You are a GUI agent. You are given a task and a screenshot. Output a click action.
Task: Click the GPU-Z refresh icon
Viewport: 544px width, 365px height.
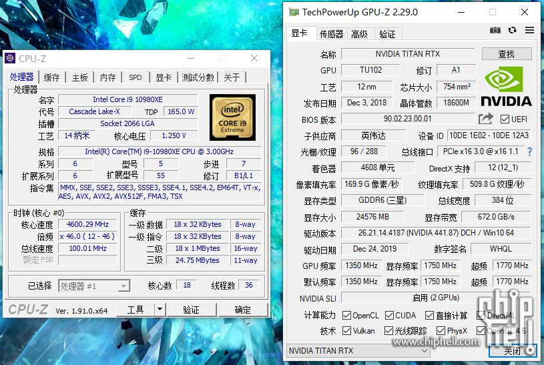tap(512, 30)
